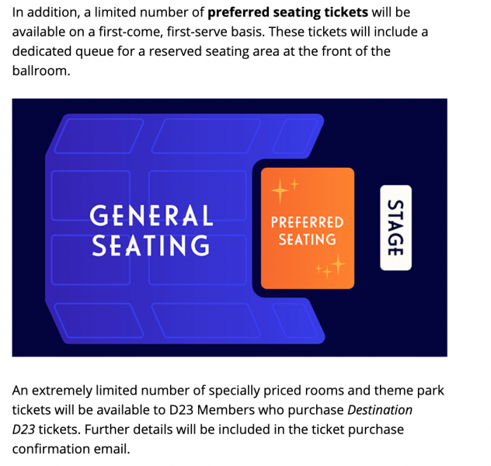Viewport: 491px width, 466px height.
Task: Click the bold "preferred seating tickets" text
Action: tap(287, 13)
